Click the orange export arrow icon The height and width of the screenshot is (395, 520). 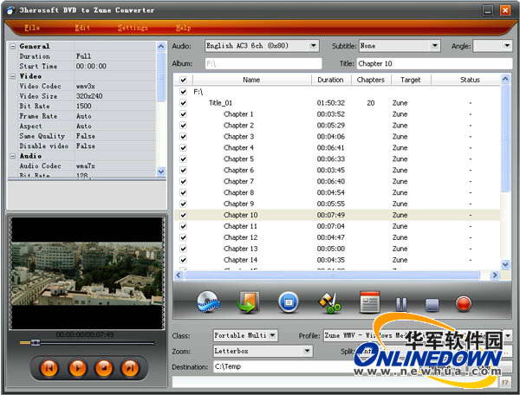click(248, 302)
